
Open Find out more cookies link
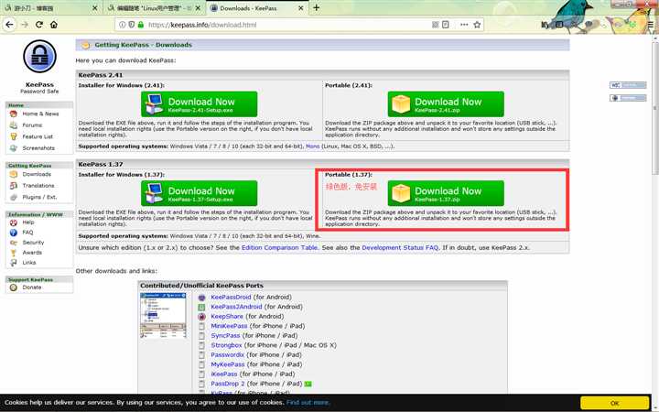pyautogui.click(x=308, y=402)
